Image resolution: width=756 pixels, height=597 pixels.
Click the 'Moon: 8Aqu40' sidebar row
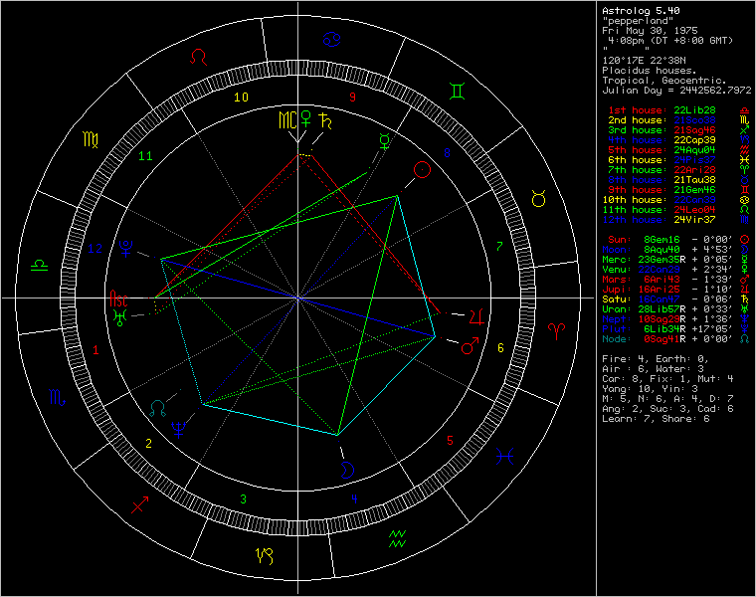676,250
